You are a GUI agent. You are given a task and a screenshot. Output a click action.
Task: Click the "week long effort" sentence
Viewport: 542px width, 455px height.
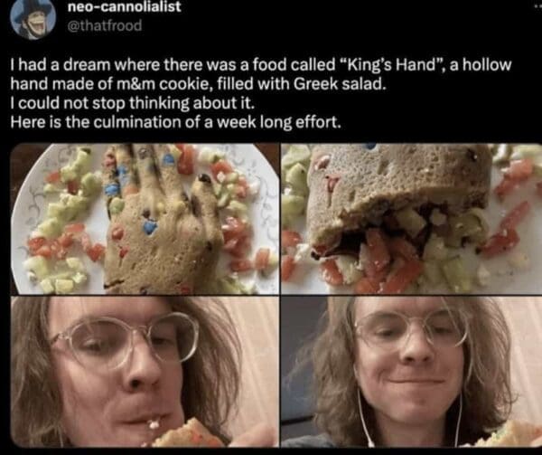(175, 122)
